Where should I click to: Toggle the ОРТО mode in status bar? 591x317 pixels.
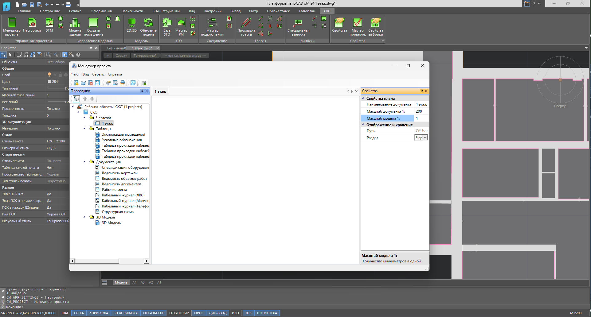click(x=198, y=313)
